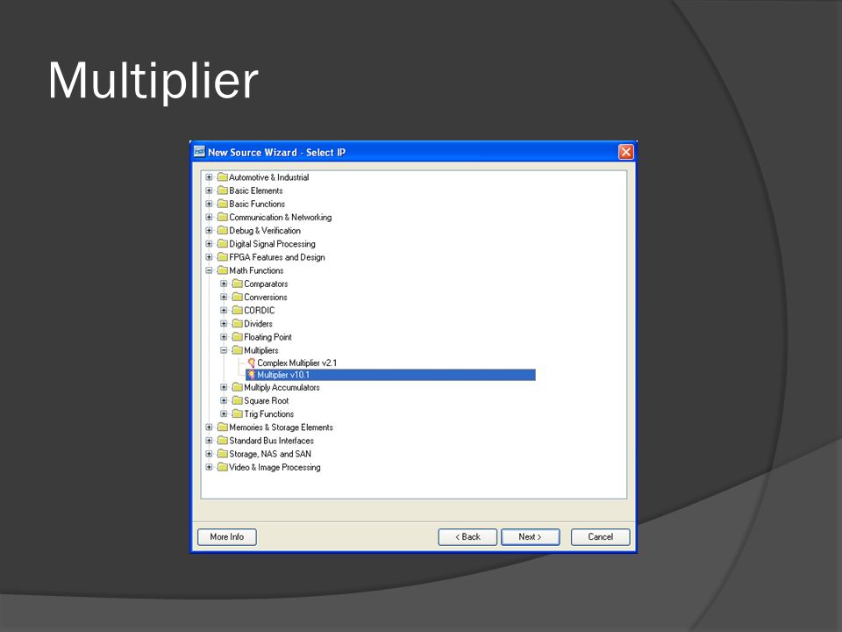
Task: Click the Trig Functions folder icon
Action: 238,413
